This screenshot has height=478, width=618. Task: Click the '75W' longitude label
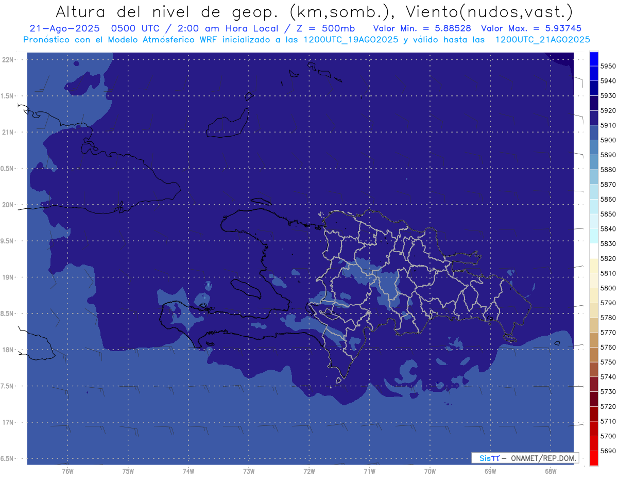(x=128, y=471)
